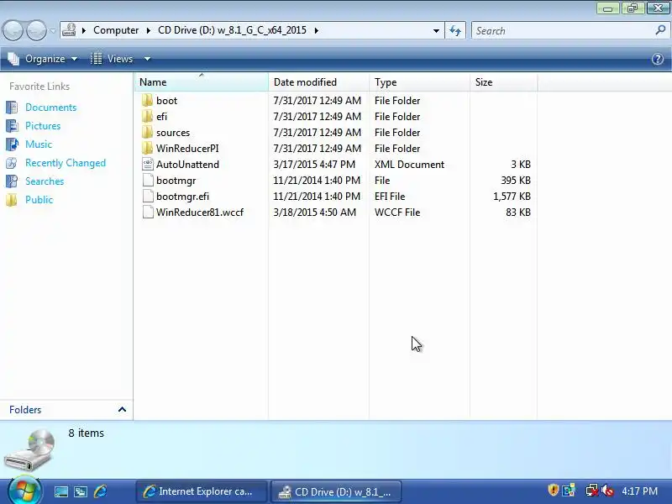This screenshot has width=672, height=504.
Task: Click the '3/18/2015 4:50 AM' date cell
Action: tap(314, 213)
